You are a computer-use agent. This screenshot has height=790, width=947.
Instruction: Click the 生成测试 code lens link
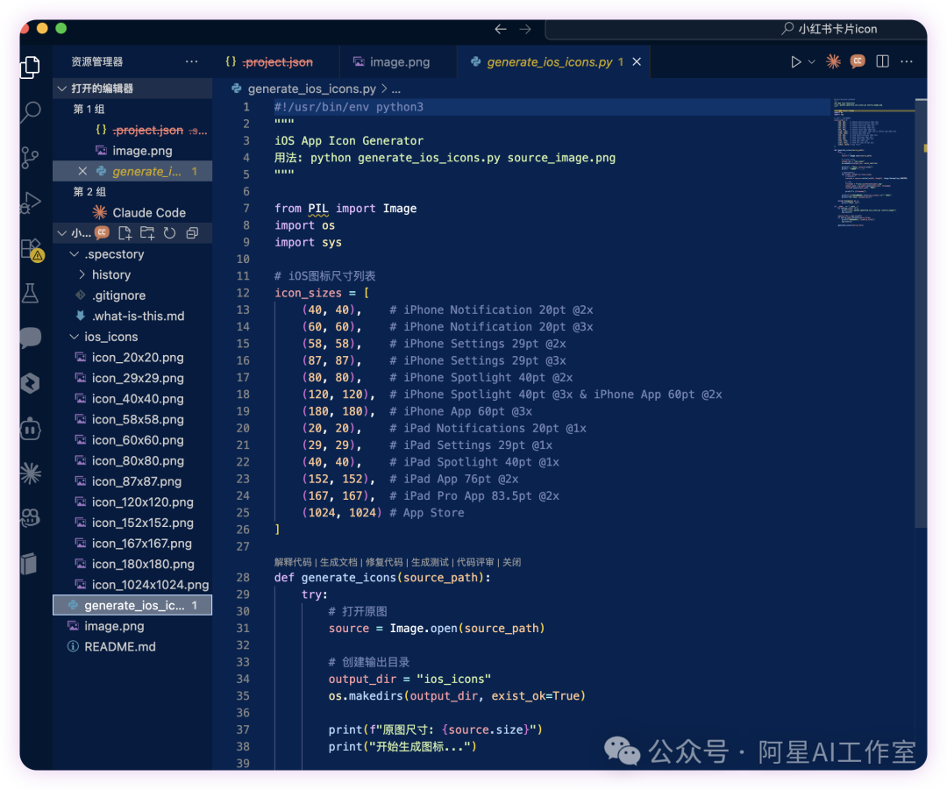click(x=430, y=562)
